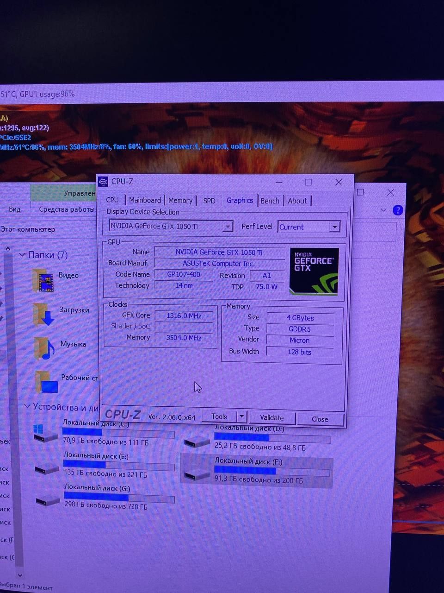Click the GP107-400 code name value
The height and width of the screenshot is (593, 444).
point(184,274)
